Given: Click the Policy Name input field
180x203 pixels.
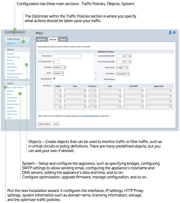Looking at the screenshot, I should (67, 56).
